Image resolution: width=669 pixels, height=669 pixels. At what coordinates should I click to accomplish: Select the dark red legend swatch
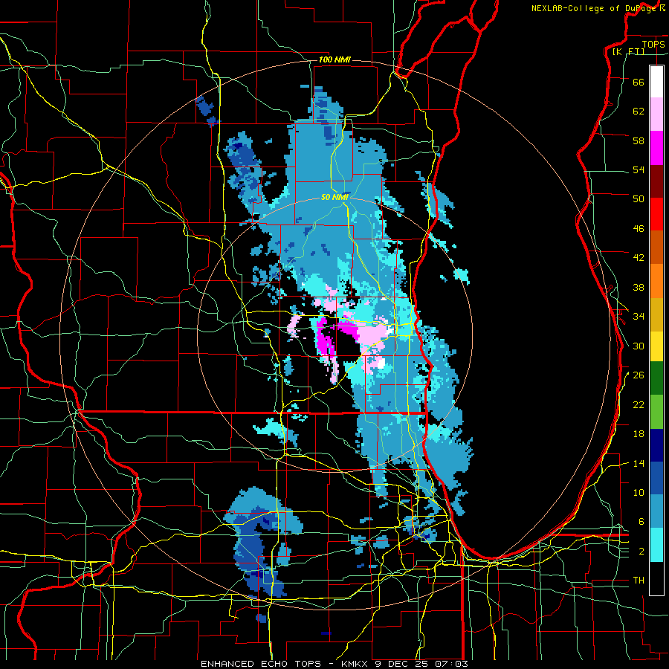pos(656,181)
